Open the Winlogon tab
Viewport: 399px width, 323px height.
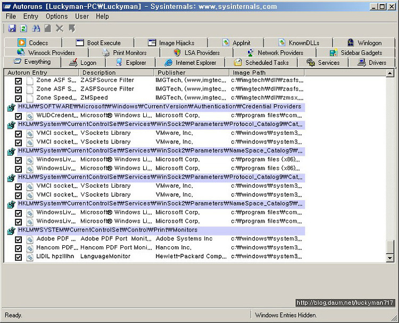[x=364, y=43]
